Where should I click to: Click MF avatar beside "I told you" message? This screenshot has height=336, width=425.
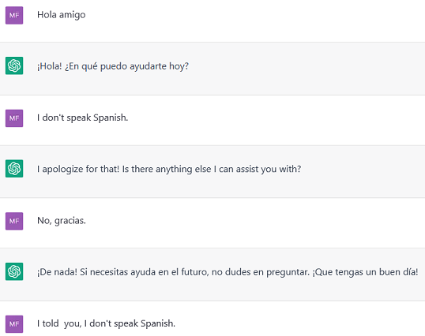coord(14,324)
